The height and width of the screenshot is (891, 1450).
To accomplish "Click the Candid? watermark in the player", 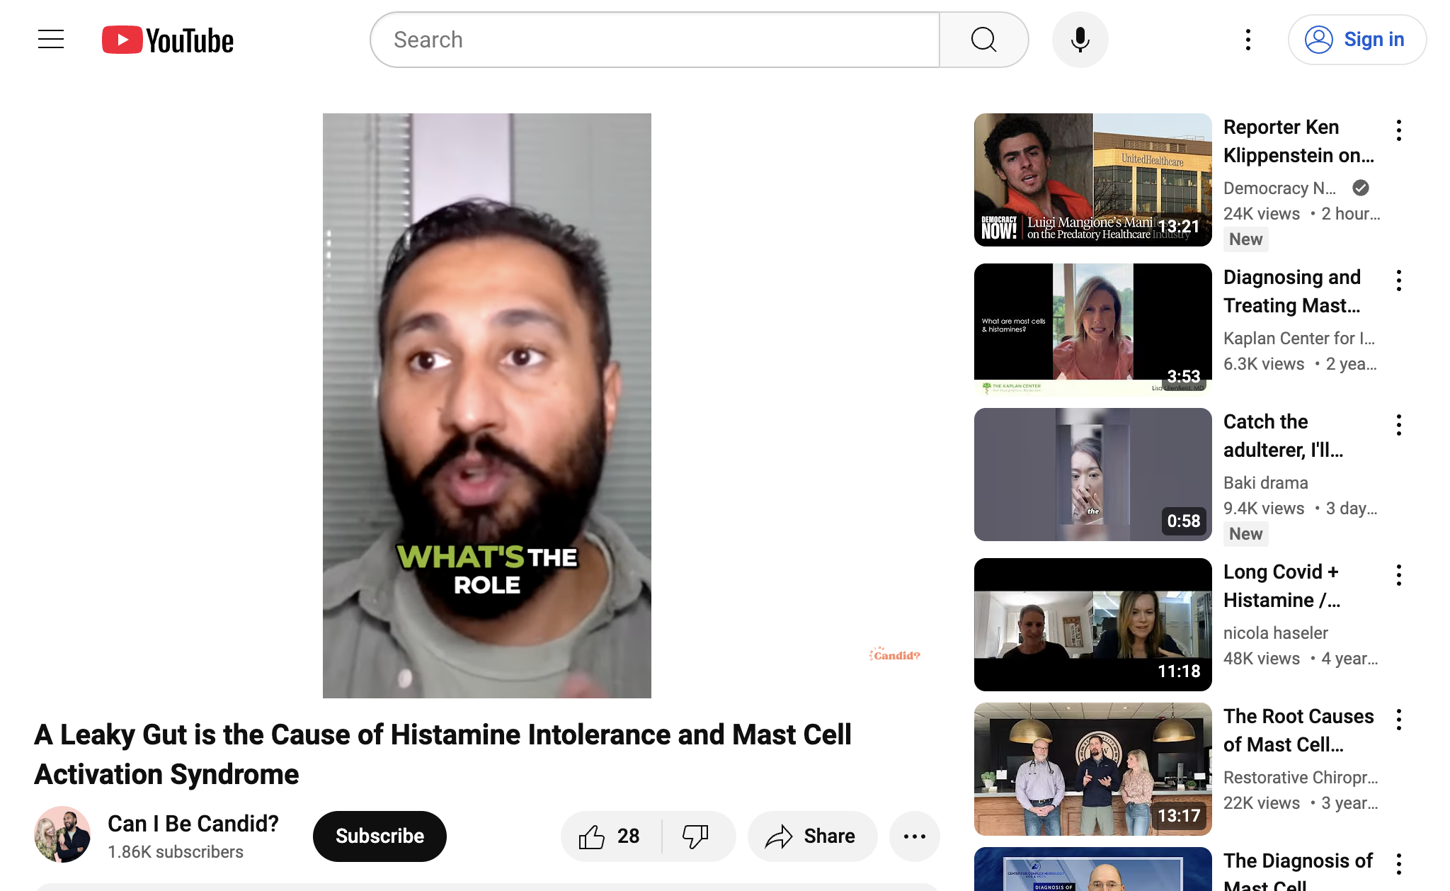I will pyautogui.click(x=894, y=654).
